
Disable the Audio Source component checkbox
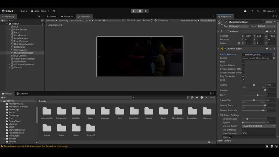pos(225,49)
